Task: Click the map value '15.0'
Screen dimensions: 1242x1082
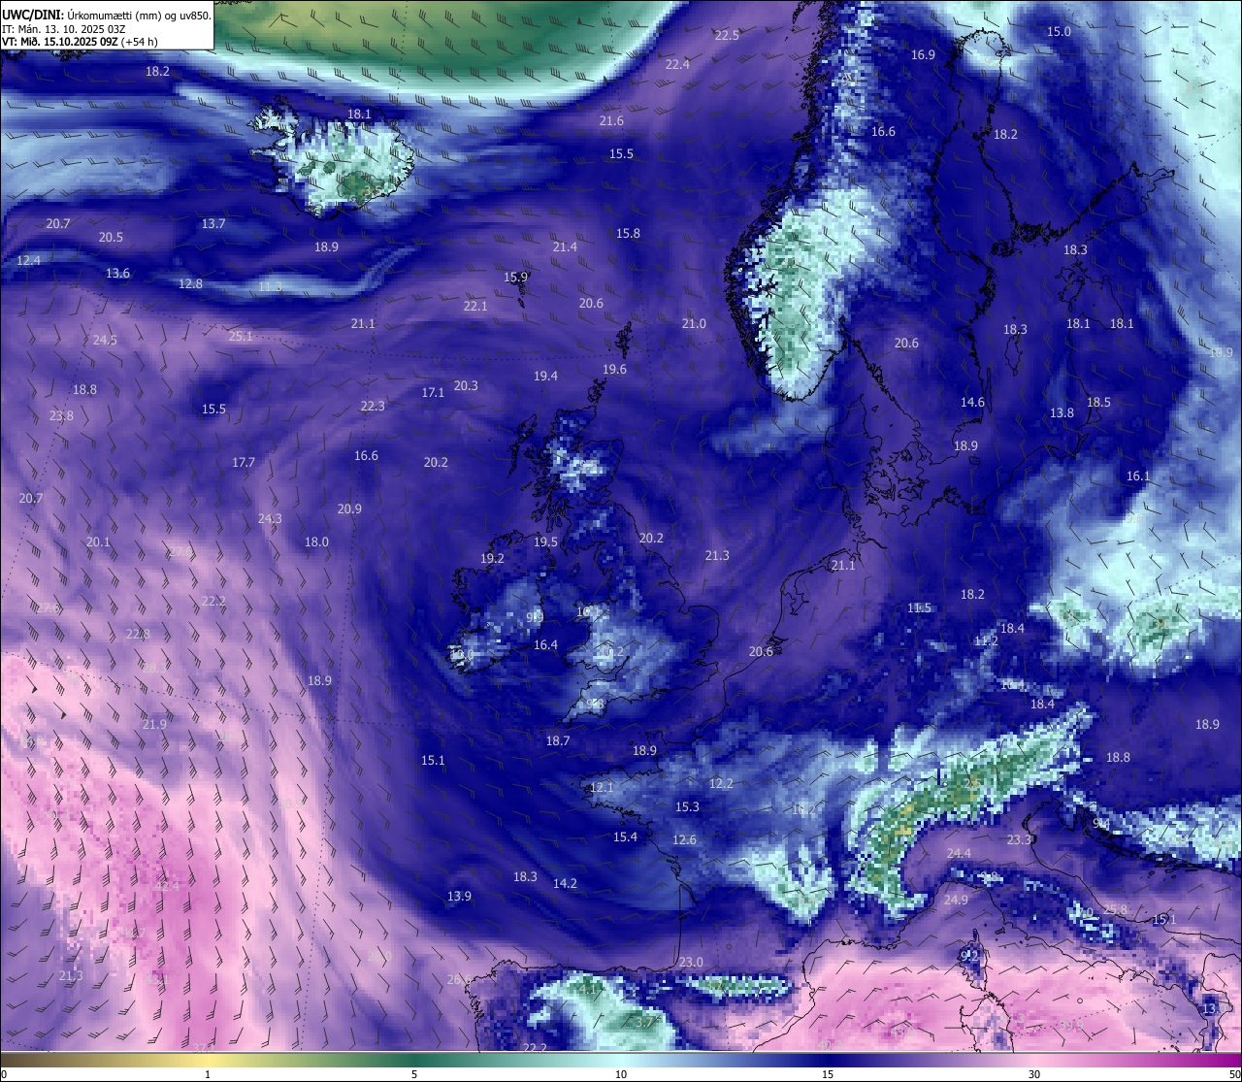Action: [1059, 31]
